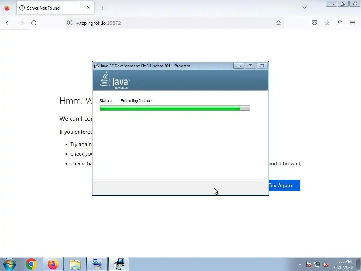Maximize the Java SE installer window
The image size is (361, 271).
tap(250, 66)
